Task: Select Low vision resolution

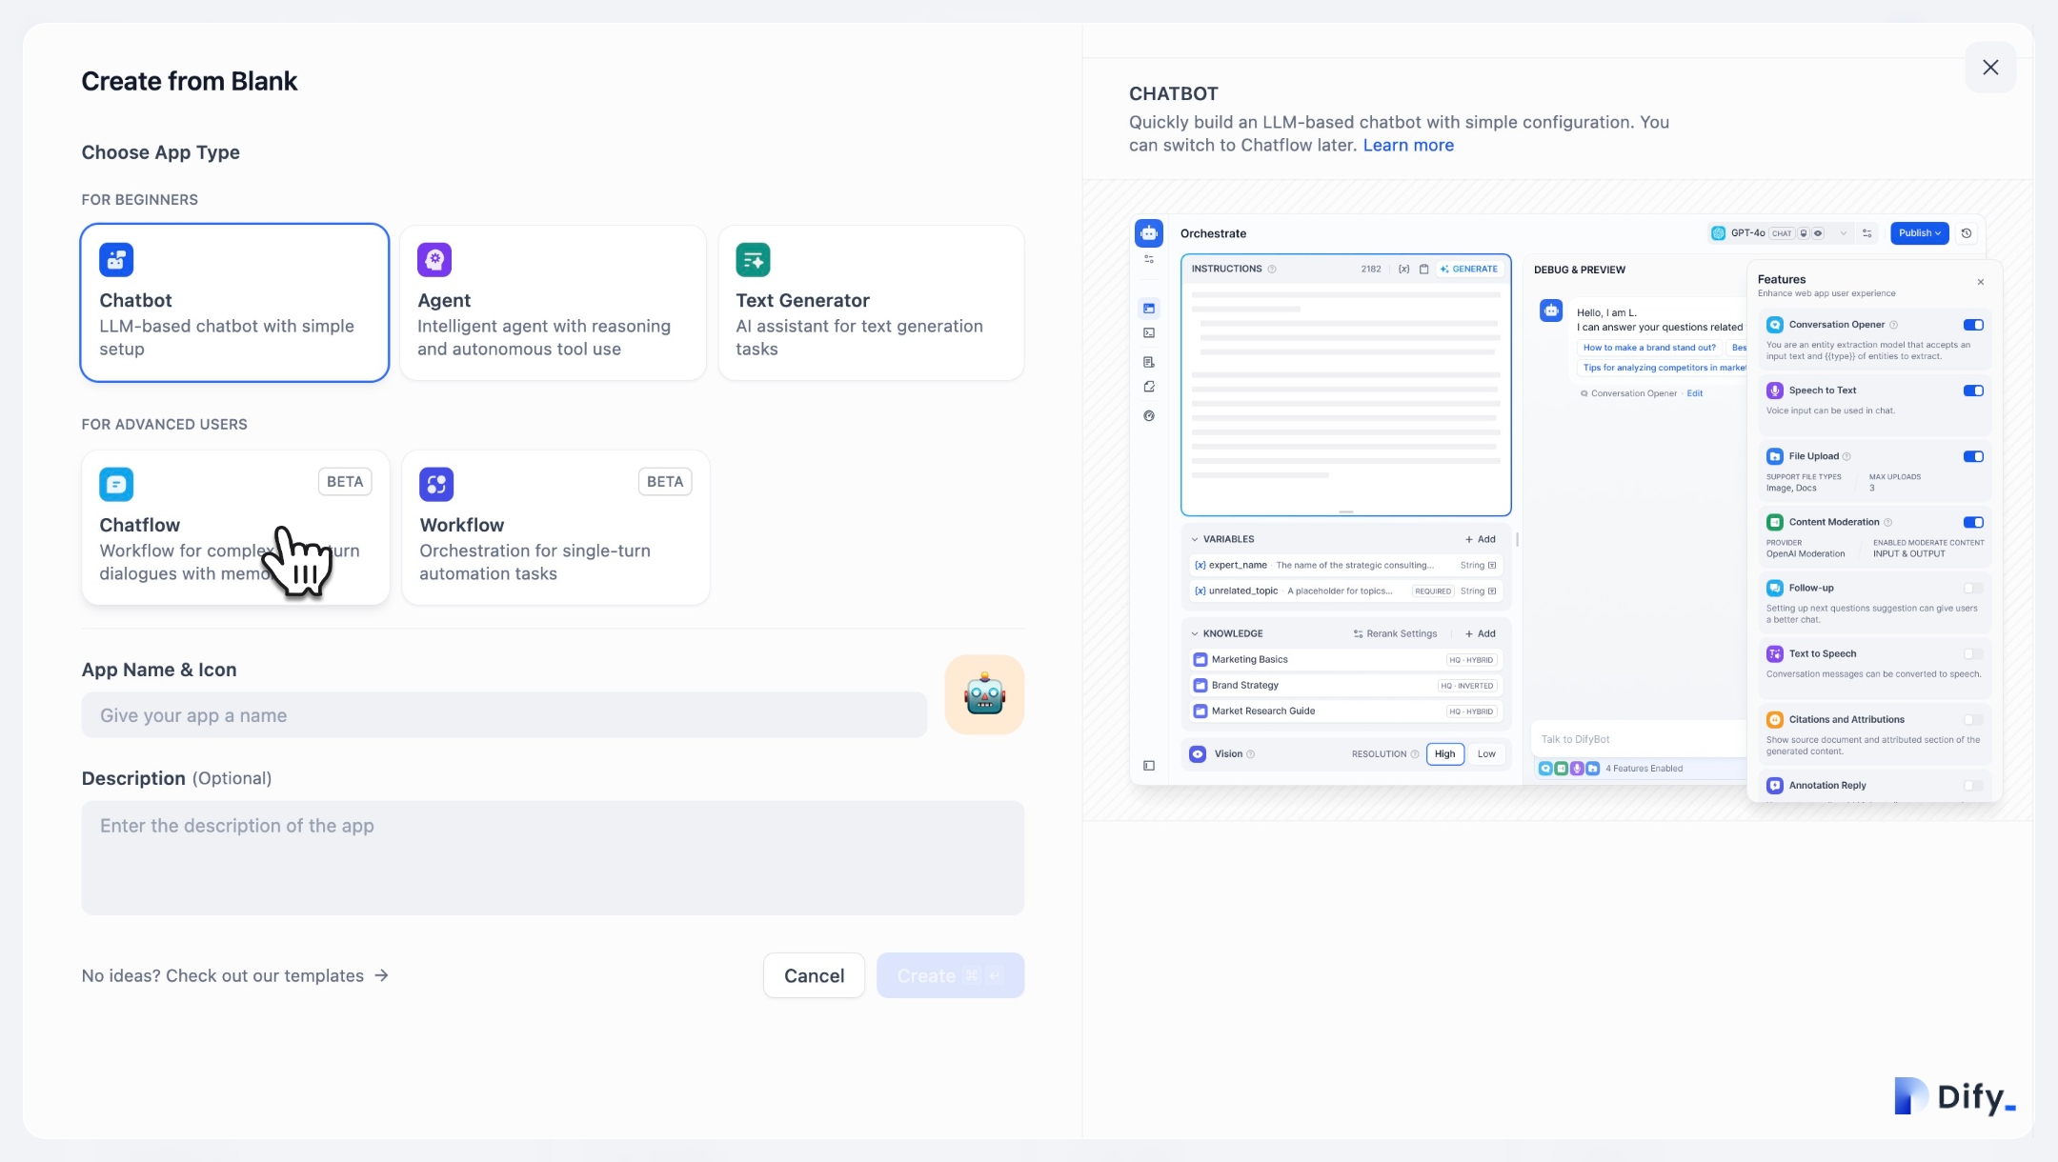Action: click(1486, 753)
